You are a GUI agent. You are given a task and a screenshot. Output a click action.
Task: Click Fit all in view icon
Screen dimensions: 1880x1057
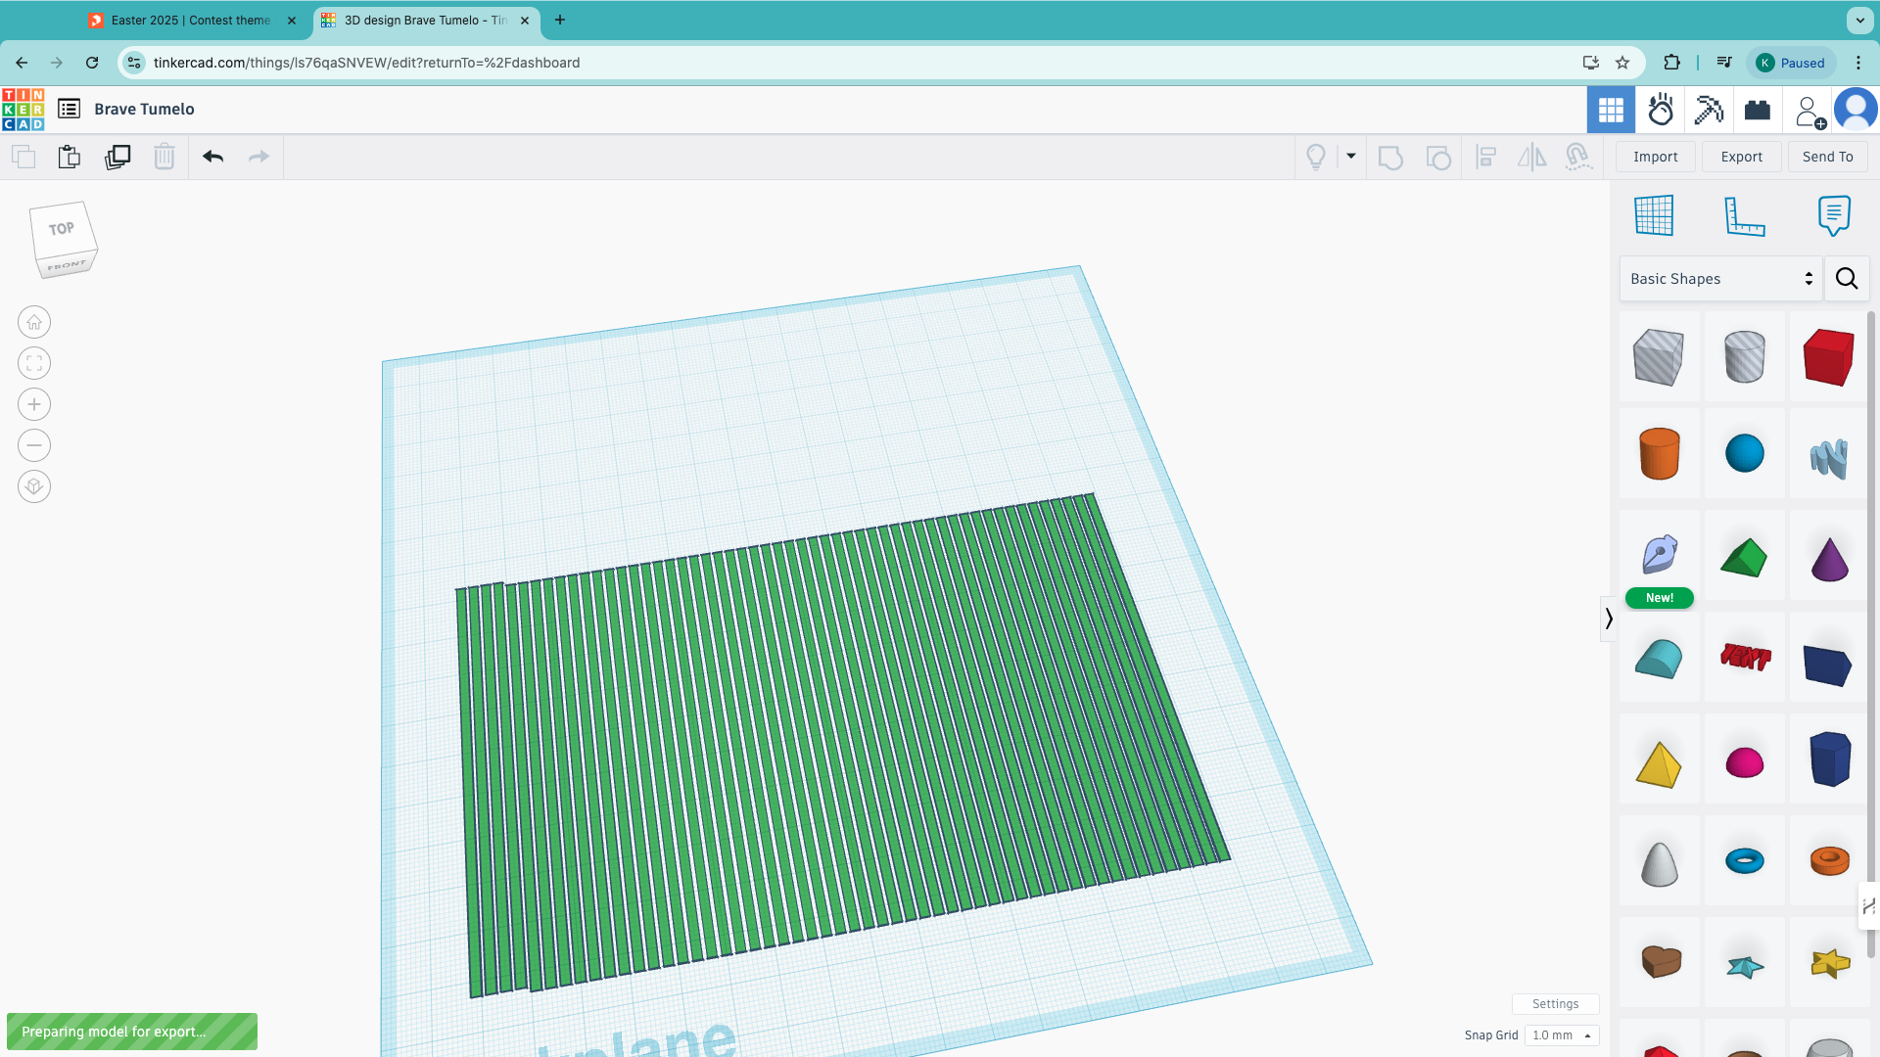pyautogui.click(x=34, y=363)
